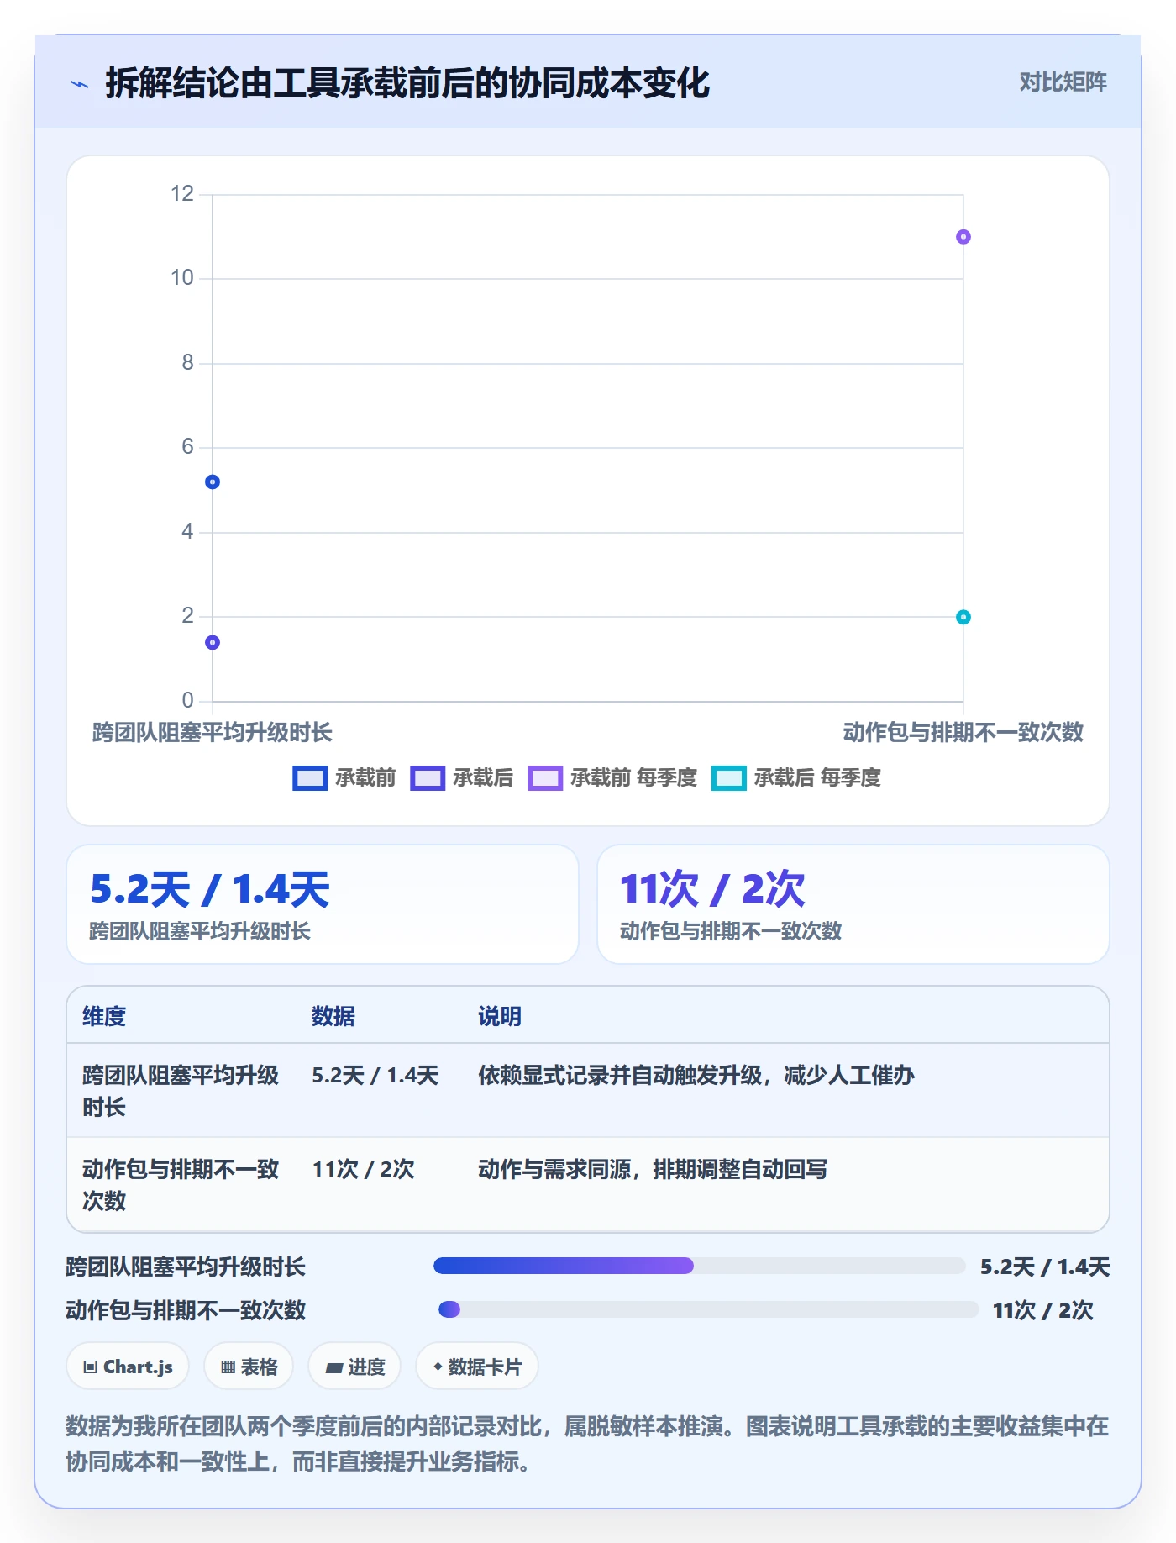Select the 进度 tag chip

pos(354,1367)
